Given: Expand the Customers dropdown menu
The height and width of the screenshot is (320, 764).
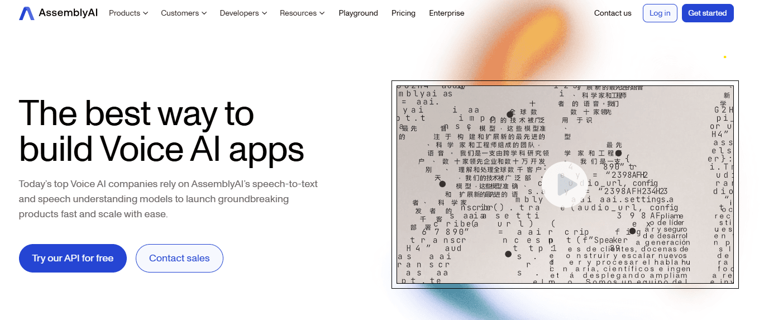Looking at the screenshot, I should [x=184, y=13].
